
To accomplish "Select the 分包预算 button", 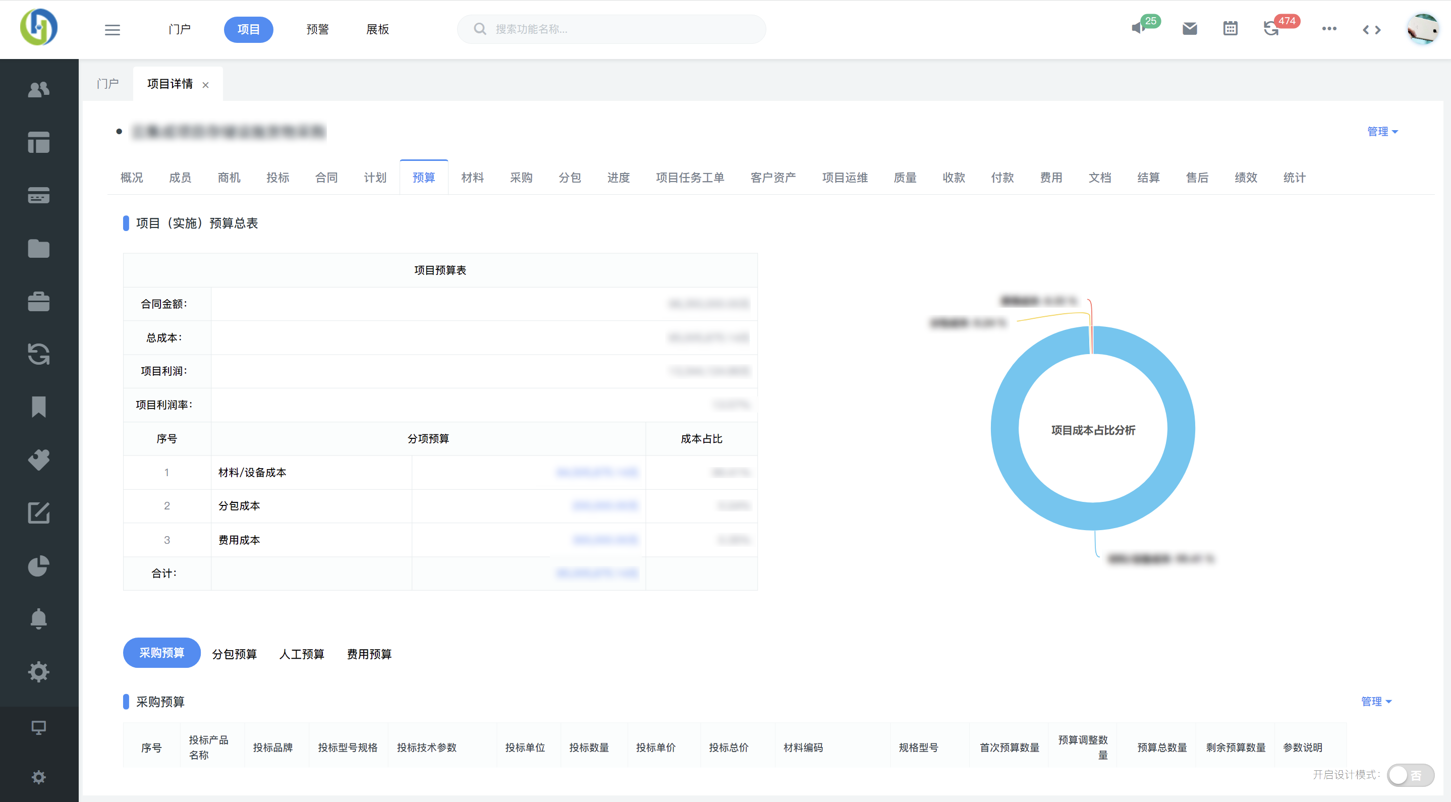I will click(234, 654).
